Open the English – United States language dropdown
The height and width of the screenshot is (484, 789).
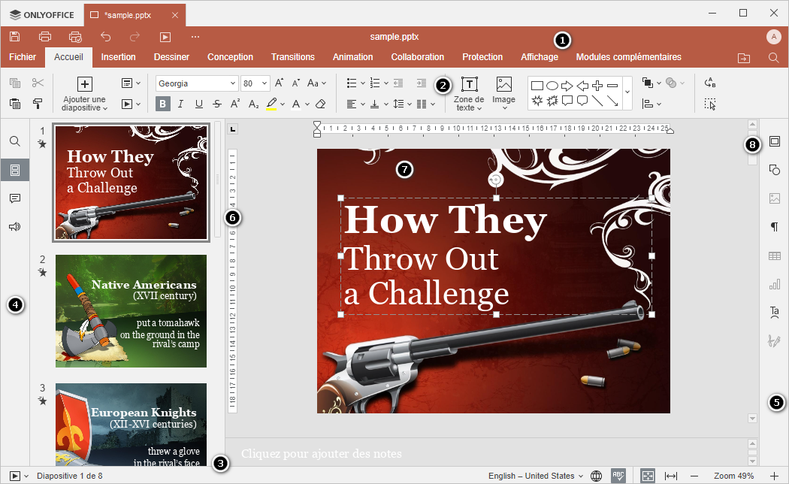click(536, 476)
